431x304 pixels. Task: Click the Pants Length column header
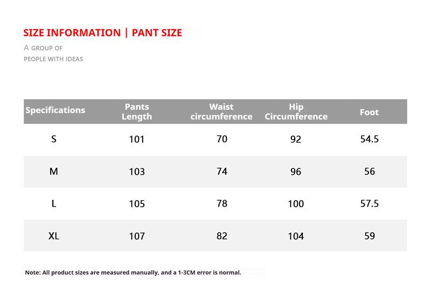(137, 111)
